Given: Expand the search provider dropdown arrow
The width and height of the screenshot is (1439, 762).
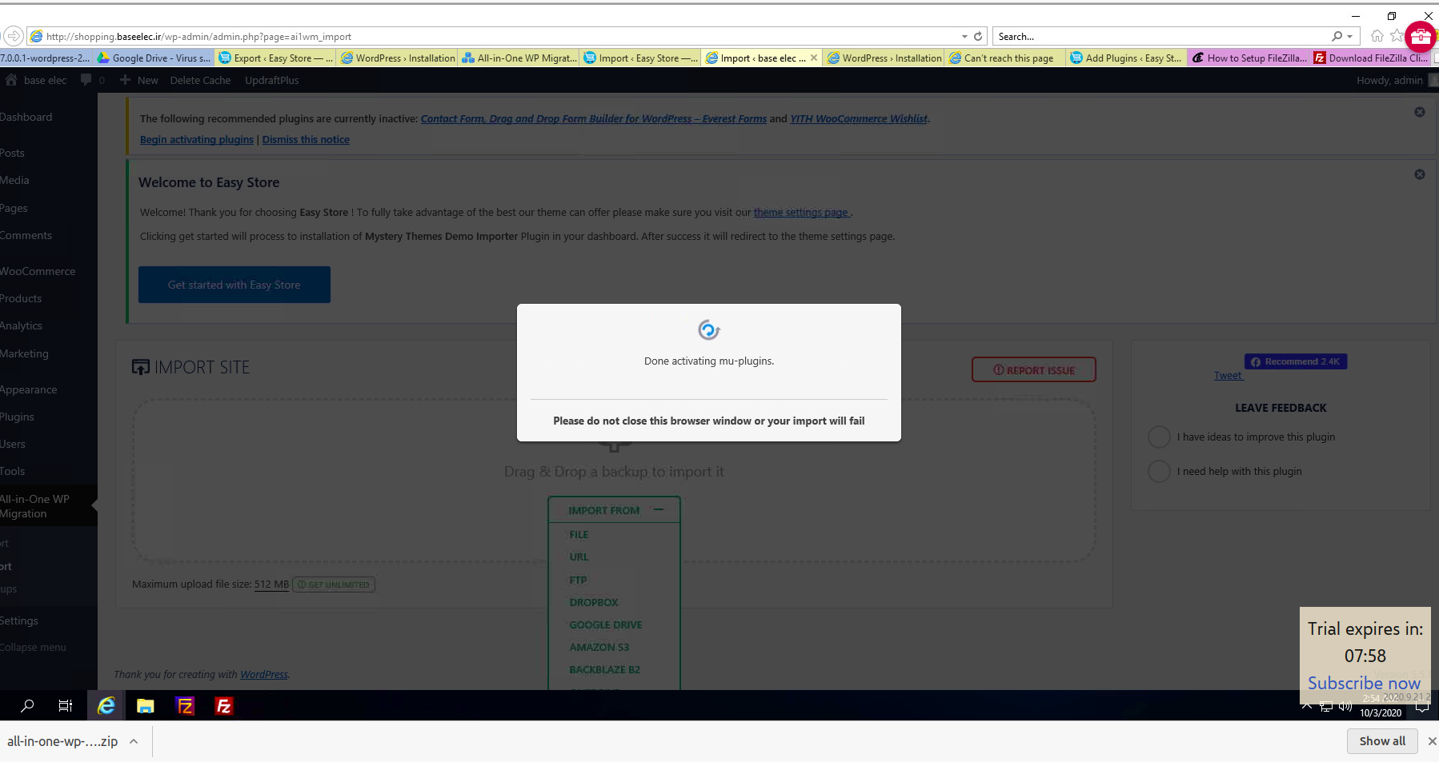Looking at the screenshot, I should pos(1349,37).
